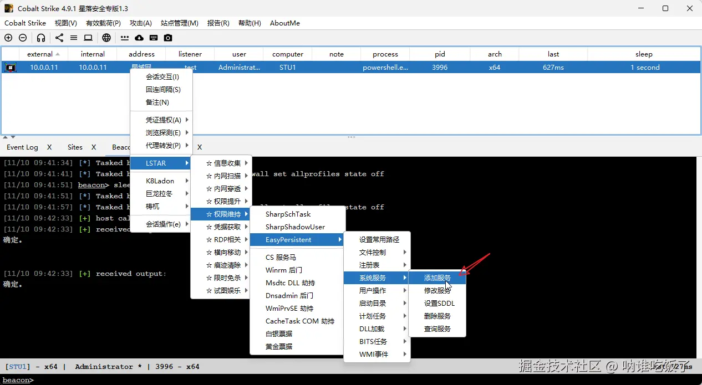Image resolution: width=702 pixels, height=385 pixels.
Task: Select 查询服务 in service submenu
Action: 438,329
